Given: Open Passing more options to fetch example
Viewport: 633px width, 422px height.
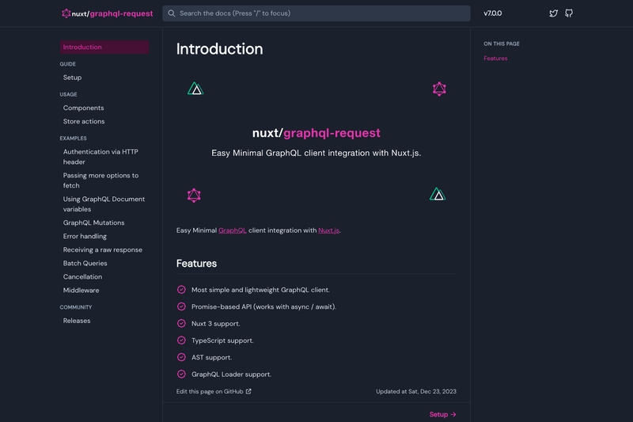Looking at the screenshot, I should 101,181.
